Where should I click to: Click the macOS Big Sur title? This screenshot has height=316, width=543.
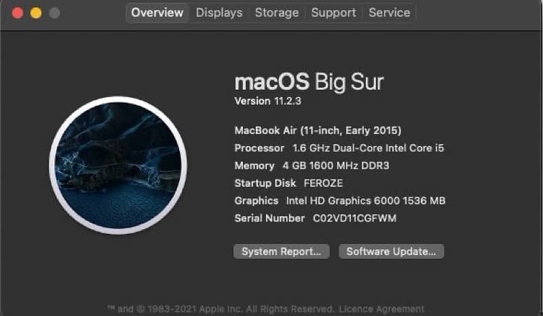309,82
